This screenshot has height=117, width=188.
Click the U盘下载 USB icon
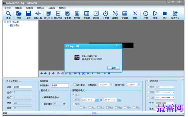(x=38, y=14)
